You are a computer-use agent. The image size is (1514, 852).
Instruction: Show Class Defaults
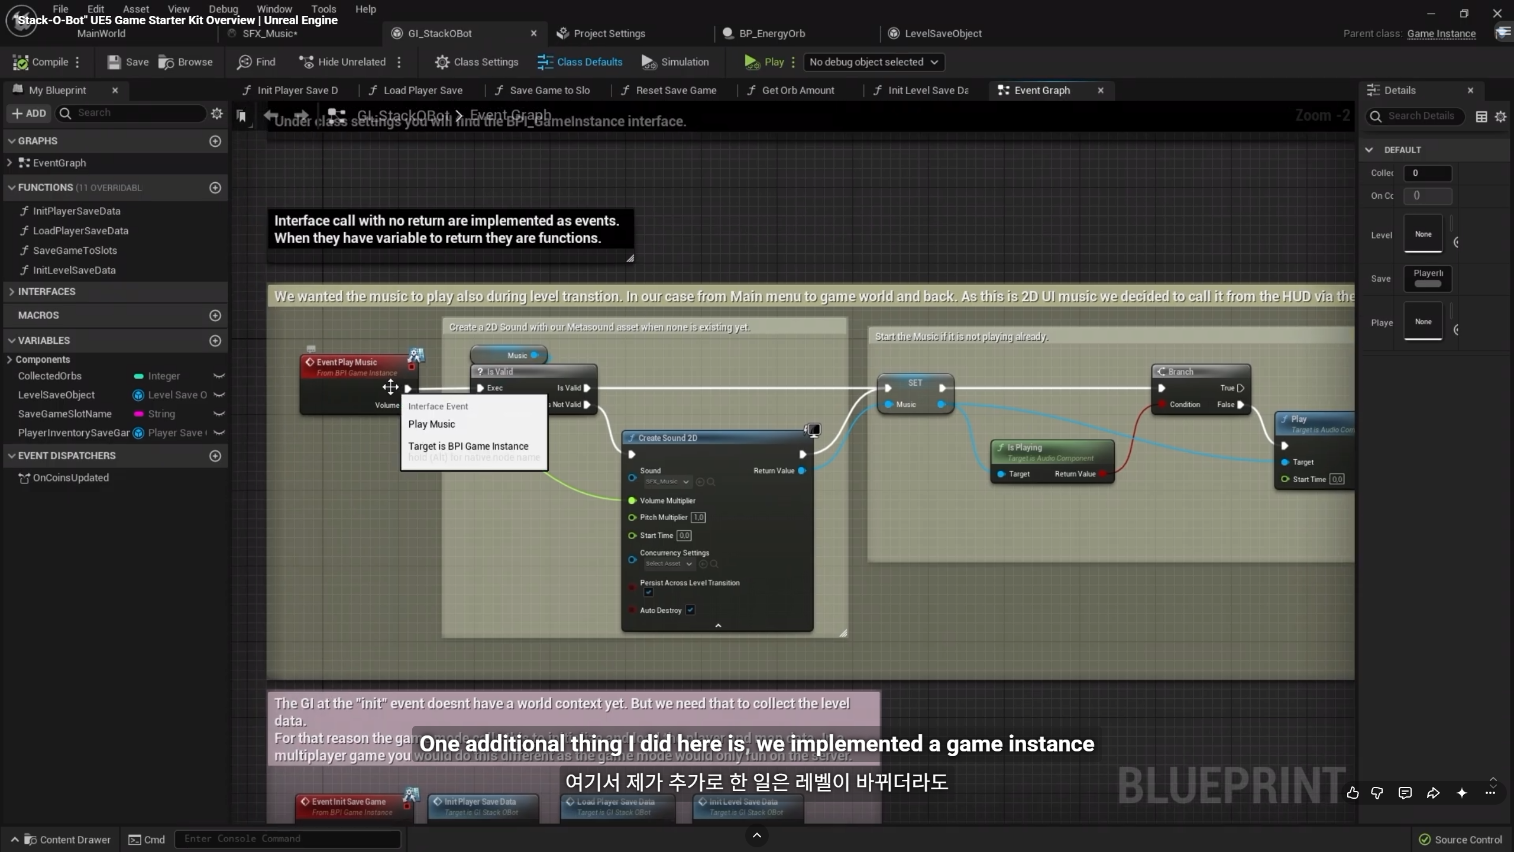[x=580, y=62]
